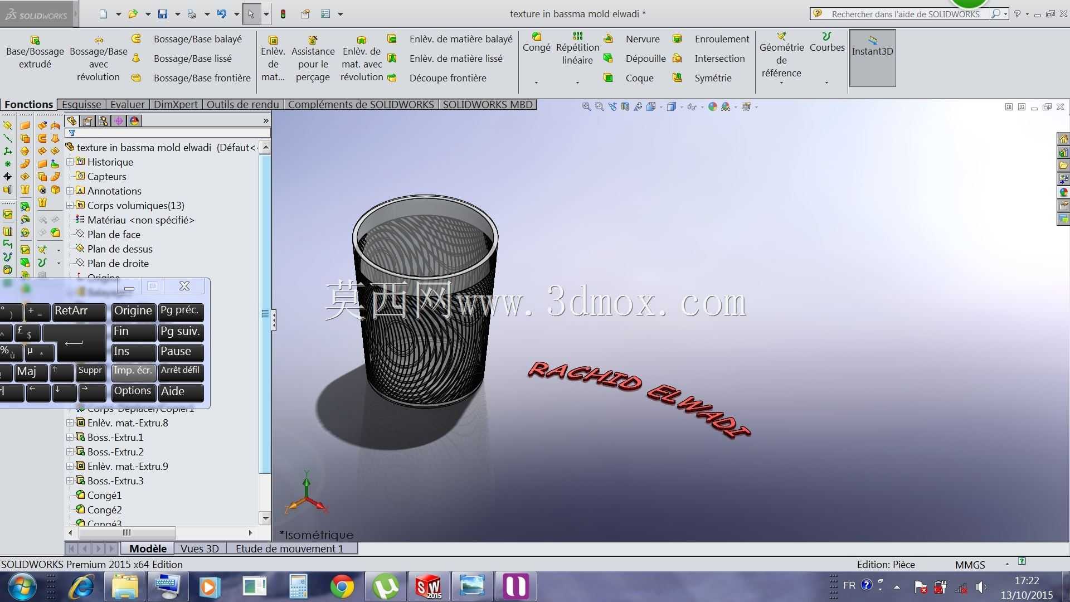Switch to the Evaluer tab
Viewport: 1070px width, 602px height.
tap(128, 104)
